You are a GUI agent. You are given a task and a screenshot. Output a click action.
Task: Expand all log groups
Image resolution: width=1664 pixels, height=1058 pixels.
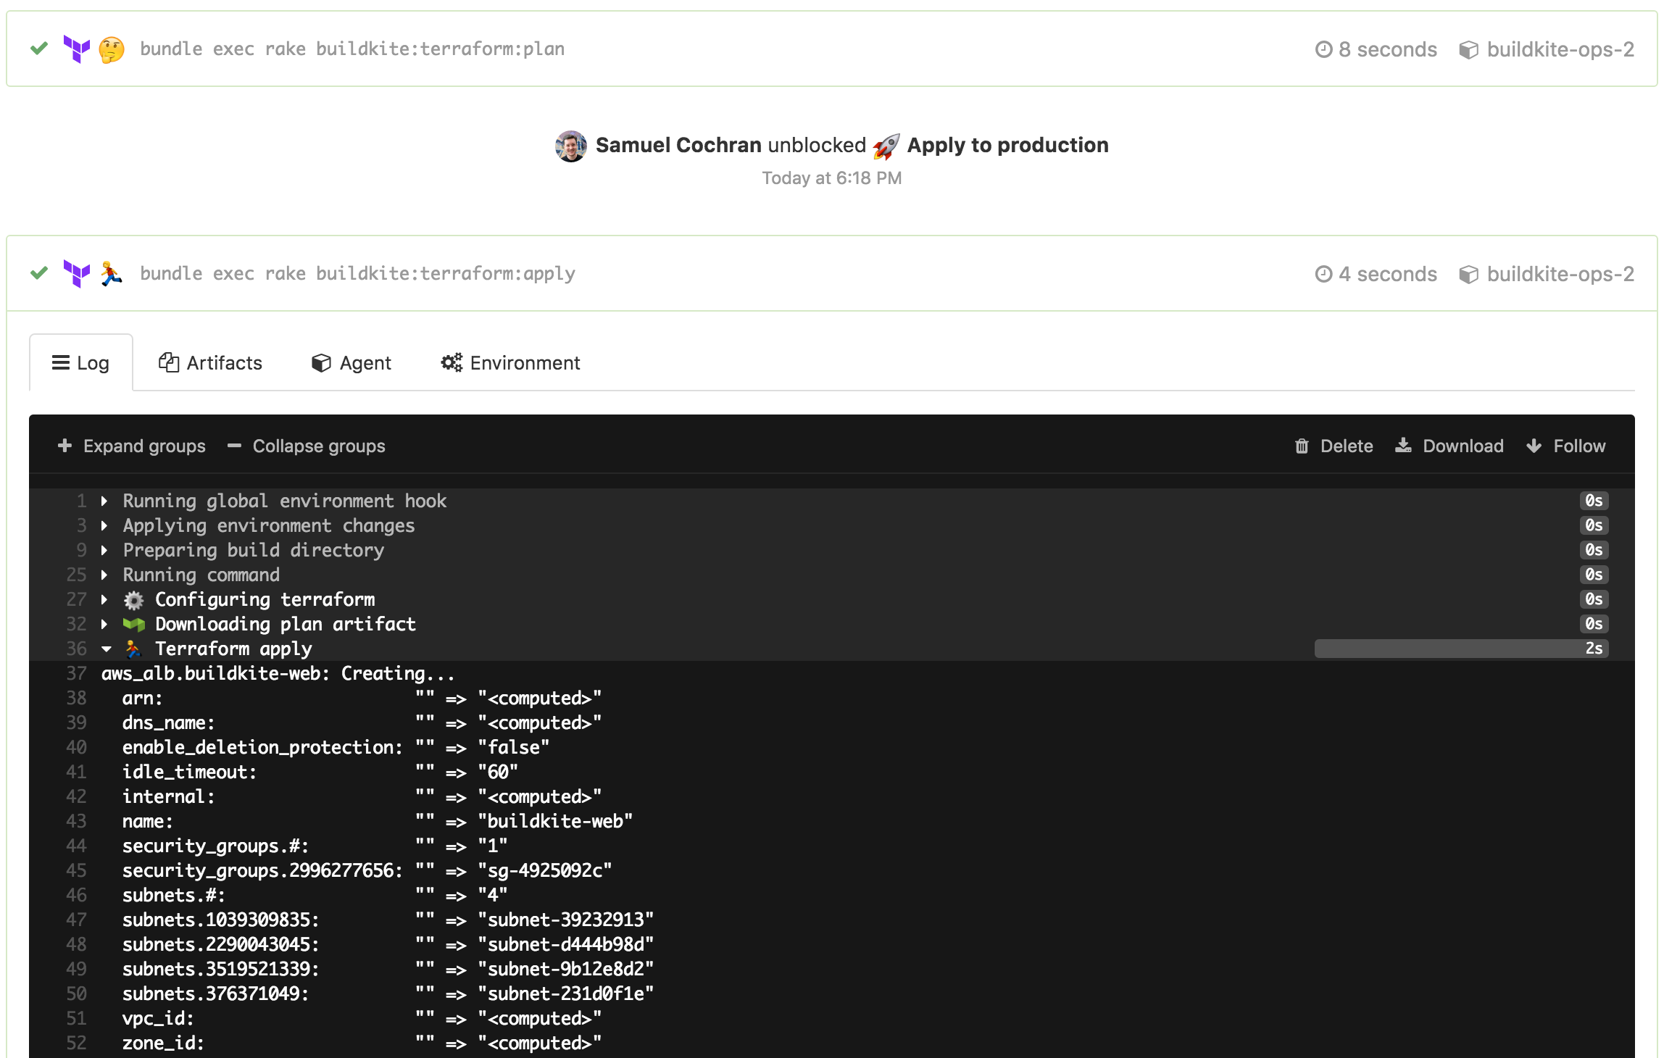[x=132, y=446]
